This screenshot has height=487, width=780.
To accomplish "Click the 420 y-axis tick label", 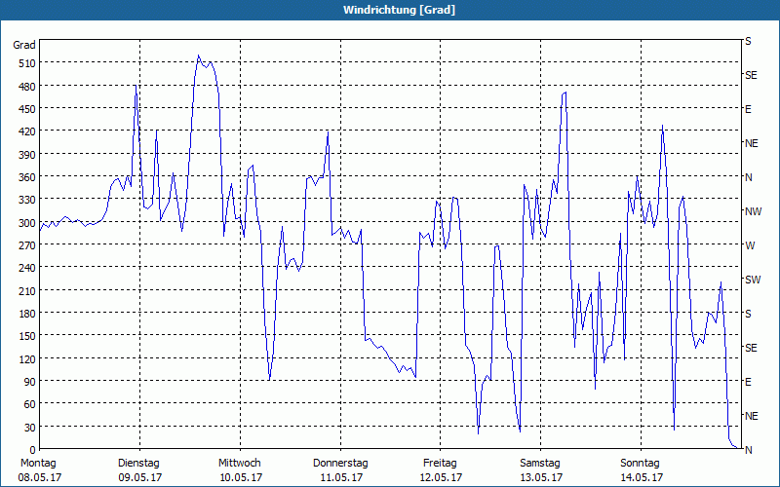I will 27,131.
